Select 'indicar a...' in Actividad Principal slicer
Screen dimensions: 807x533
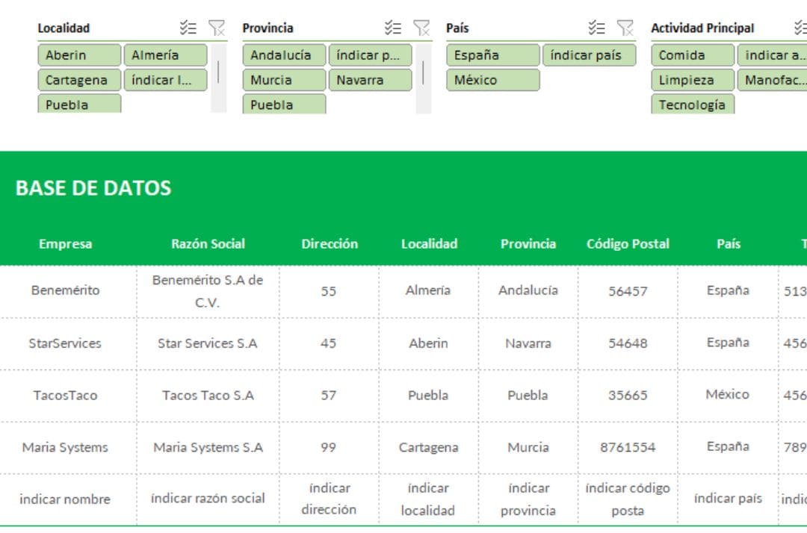[x=772, y=55]
